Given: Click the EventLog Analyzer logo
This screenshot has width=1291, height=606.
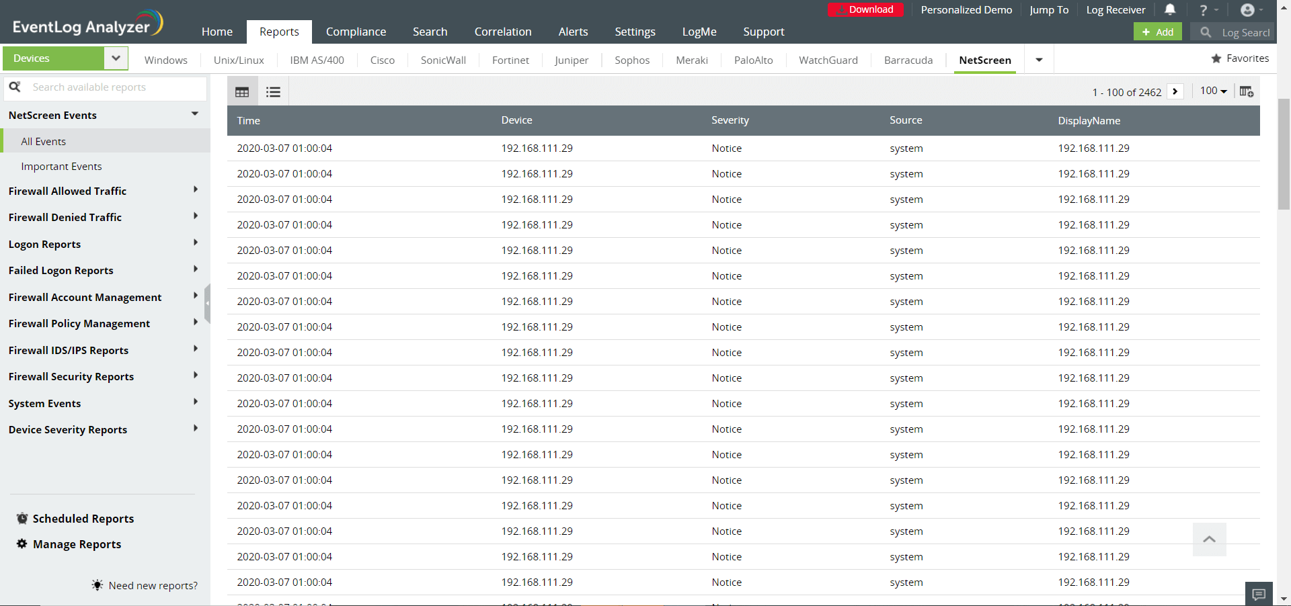Looking at the screenshot, I should [87, 24].
